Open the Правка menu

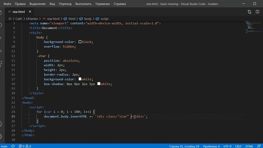[20, 4]
